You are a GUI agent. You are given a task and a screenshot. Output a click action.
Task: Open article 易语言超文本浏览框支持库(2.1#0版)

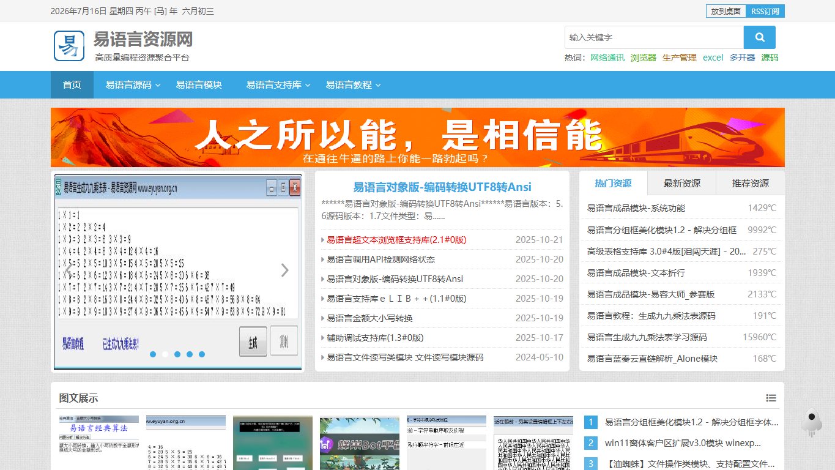(x=396, y=240)
